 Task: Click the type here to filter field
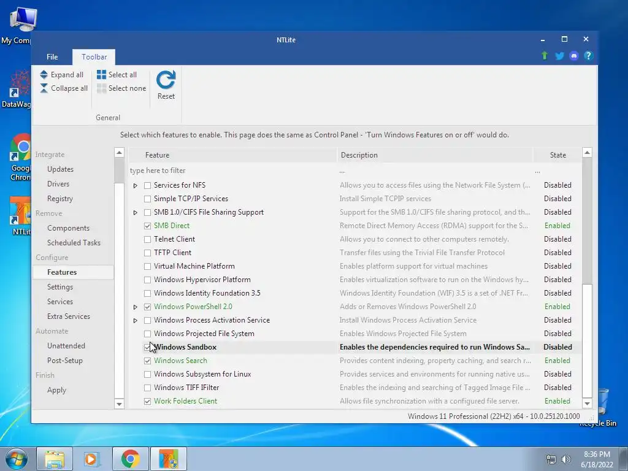coord(232,170)
